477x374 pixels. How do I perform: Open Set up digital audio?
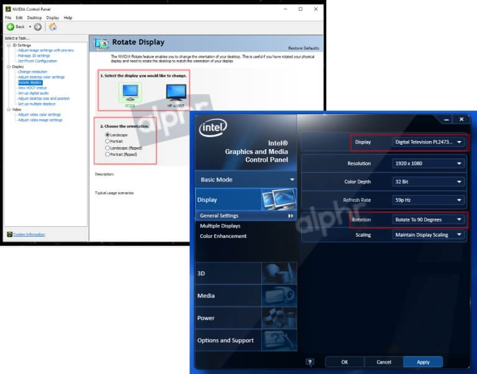[x=33, y=93]
